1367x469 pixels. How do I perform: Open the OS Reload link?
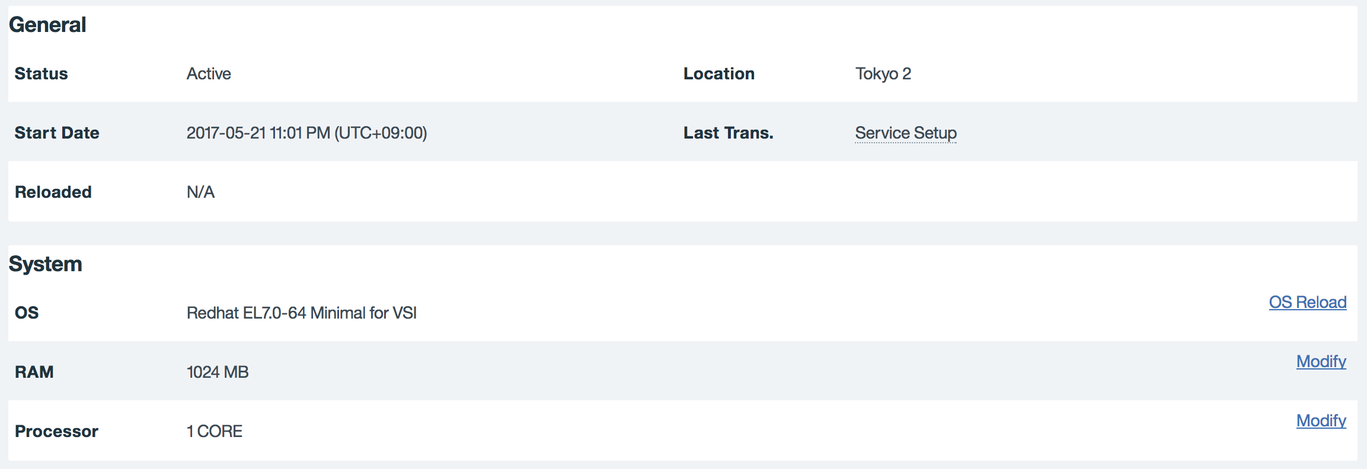1308,302
